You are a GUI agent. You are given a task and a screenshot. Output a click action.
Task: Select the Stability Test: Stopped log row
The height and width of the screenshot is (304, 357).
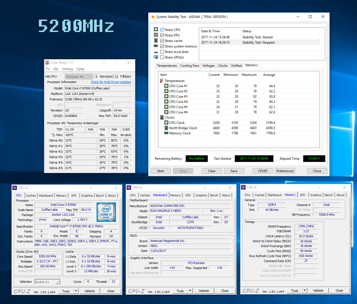(260, 42)
